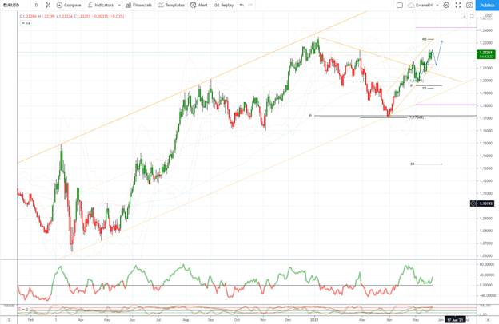The image size is (499, 324).
Task: Open the chart layout selector square
Action: pyautogui.click(x=400, y=5)
